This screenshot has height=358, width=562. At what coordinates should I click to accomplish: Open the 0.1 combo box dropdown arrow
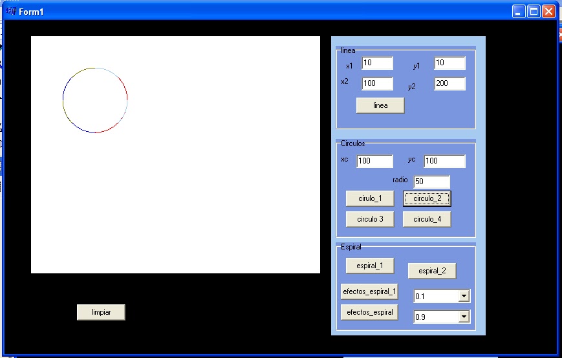tap(464, 296)
